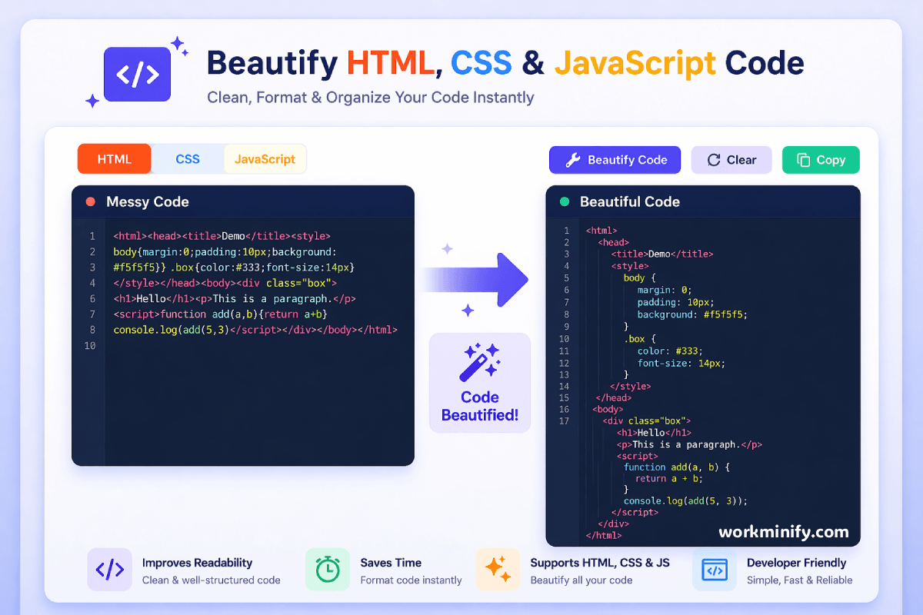Viewport: 923px width, 615px height.
Task: Select the HTML tab
Action: point(114,158)
